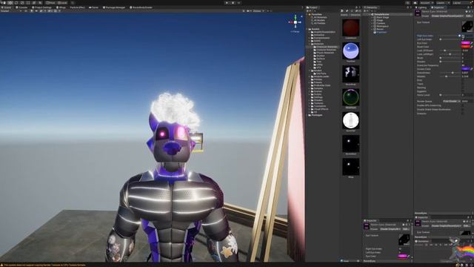The width and height of the screenshot is (474, 267).
Task: Adjust the Right Eye Index slider
Action: [x=450, y=36]
